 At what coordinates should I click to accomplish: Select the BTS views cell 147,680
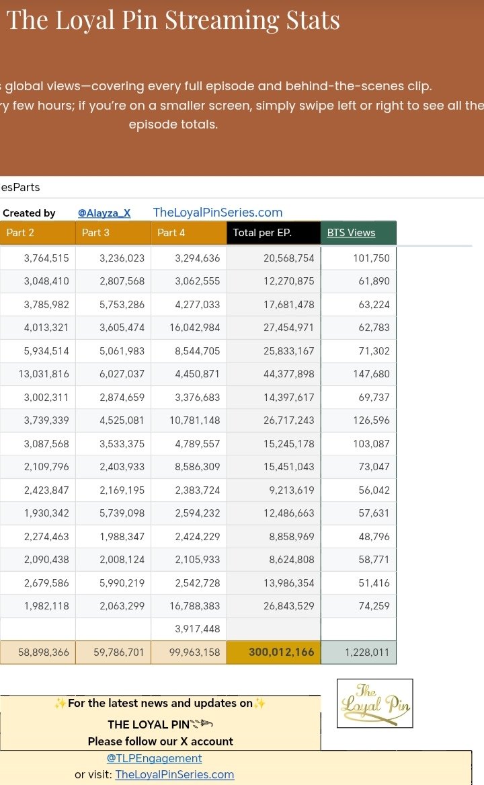coord(359,374)
